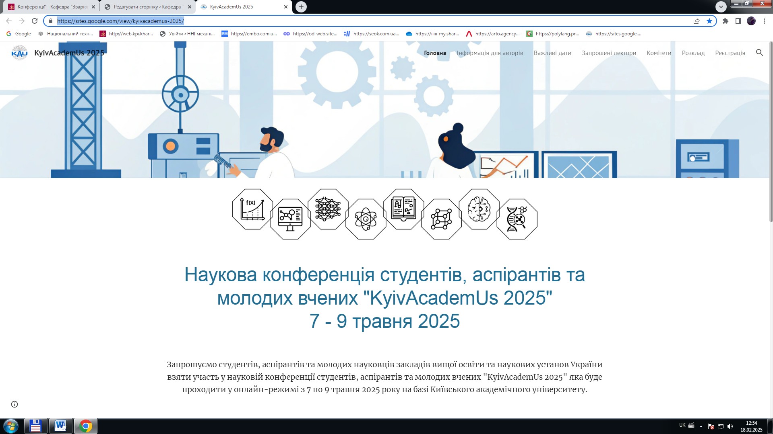This screenshot has height=434, width=773.
Task: Select the KyivAcademUs 2025 browser tab
Action: pos(243,7)
